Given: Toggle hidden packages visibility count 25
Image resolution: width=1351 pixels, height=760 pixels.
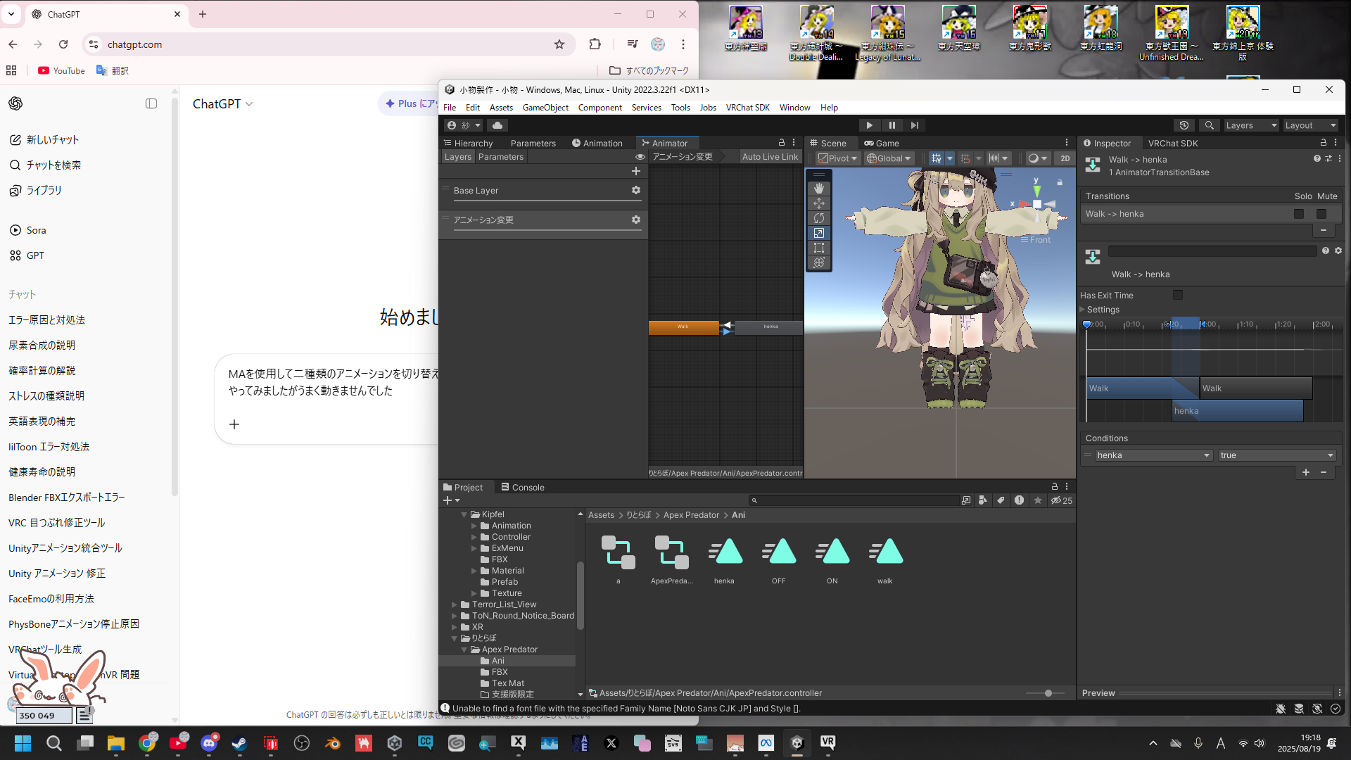Looking at the screenshot, I should [x=1062, y=500].
